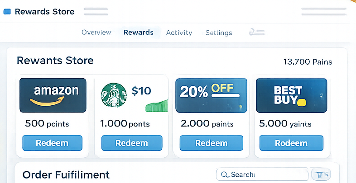Click the Starbucks logo on $10 card
This screenshot has height=183, width=356.
[x=113, y=95]
